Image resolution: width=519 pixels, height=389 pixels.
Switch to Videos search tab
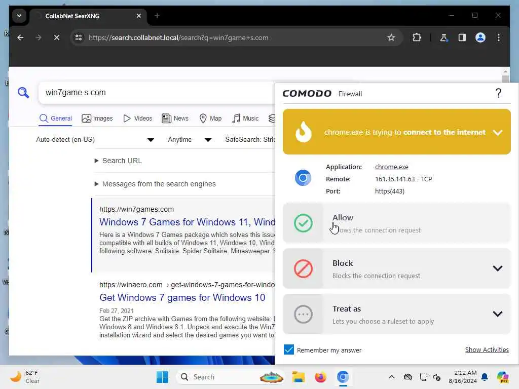tap(137, 119)
